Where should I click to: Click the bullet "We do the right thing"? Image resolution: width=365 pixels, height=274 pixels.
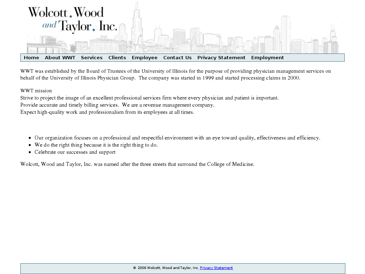(x=96, y=145)
